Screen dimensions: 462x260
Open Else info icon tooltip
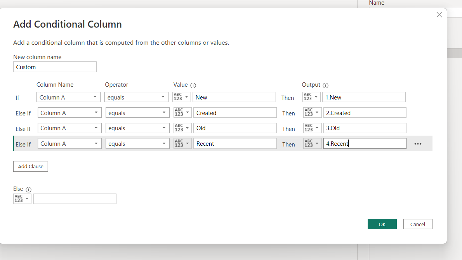click(29, 190)
